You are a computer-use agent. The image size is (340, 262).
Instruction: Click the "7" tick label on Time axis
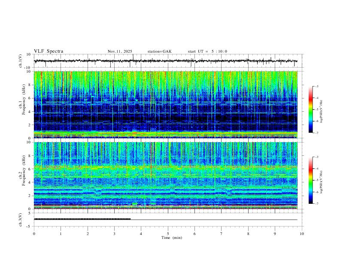tap(222, 234)
